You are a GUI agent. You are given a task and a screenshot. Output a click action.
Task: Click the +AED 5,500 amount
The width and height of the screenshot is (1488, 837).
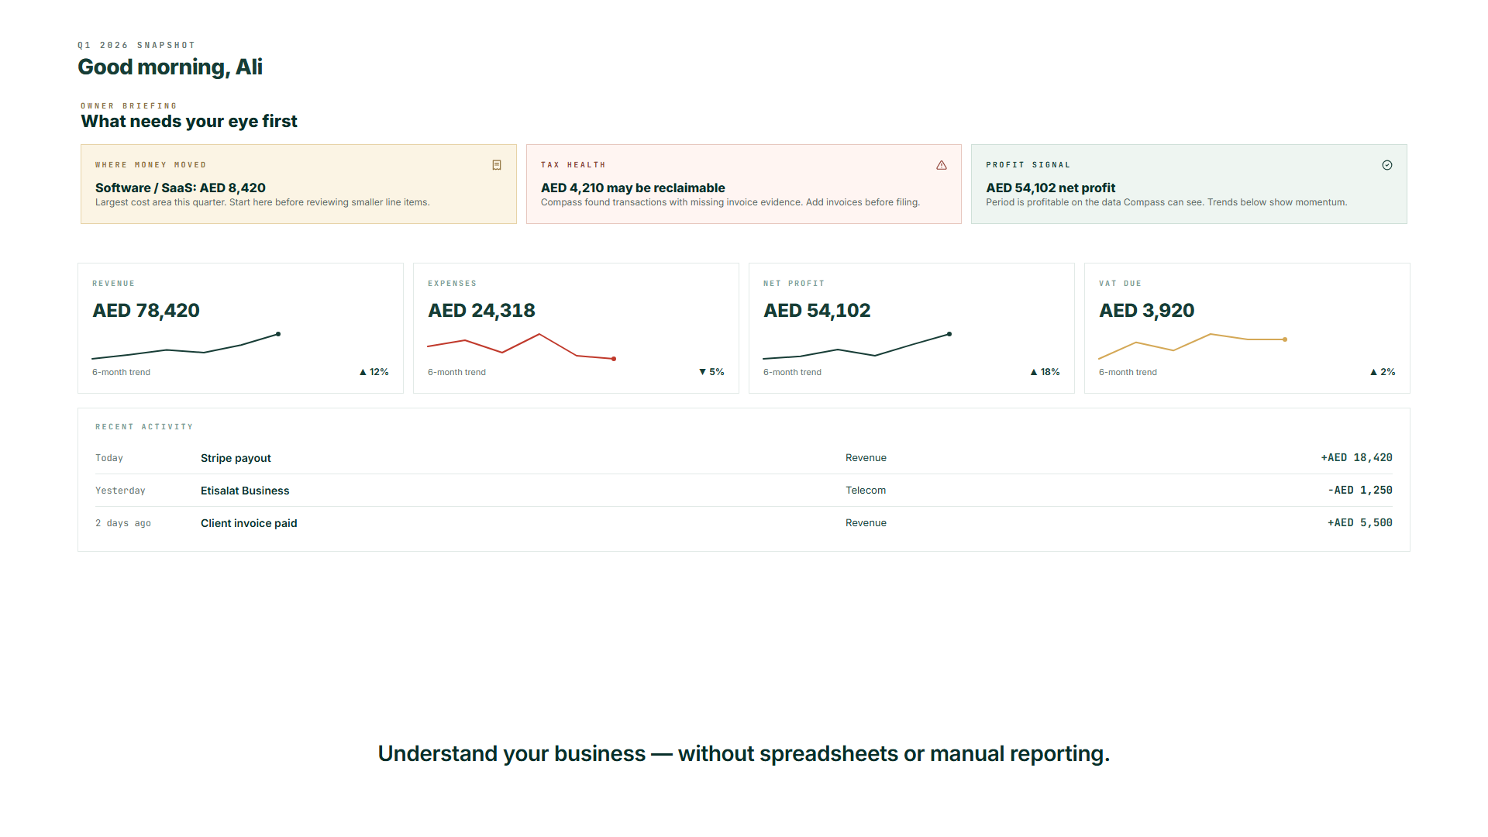click(1360, 523)
